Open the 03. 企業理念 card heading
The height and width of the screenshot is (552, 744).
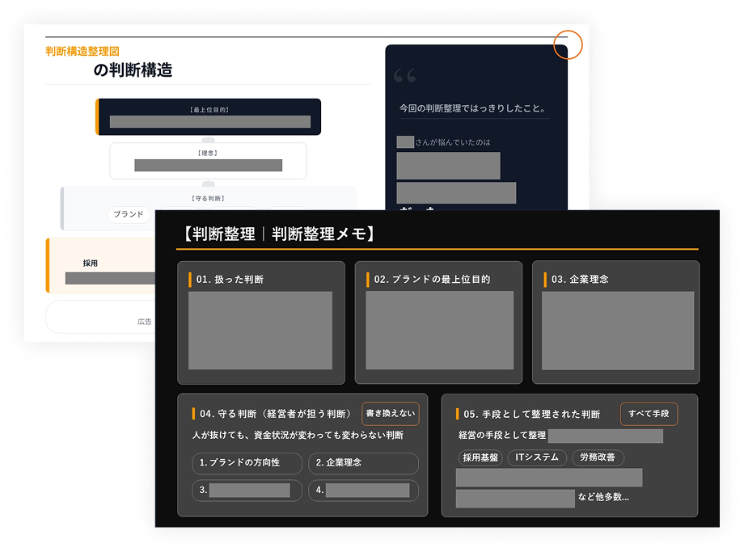click(580, 280)
